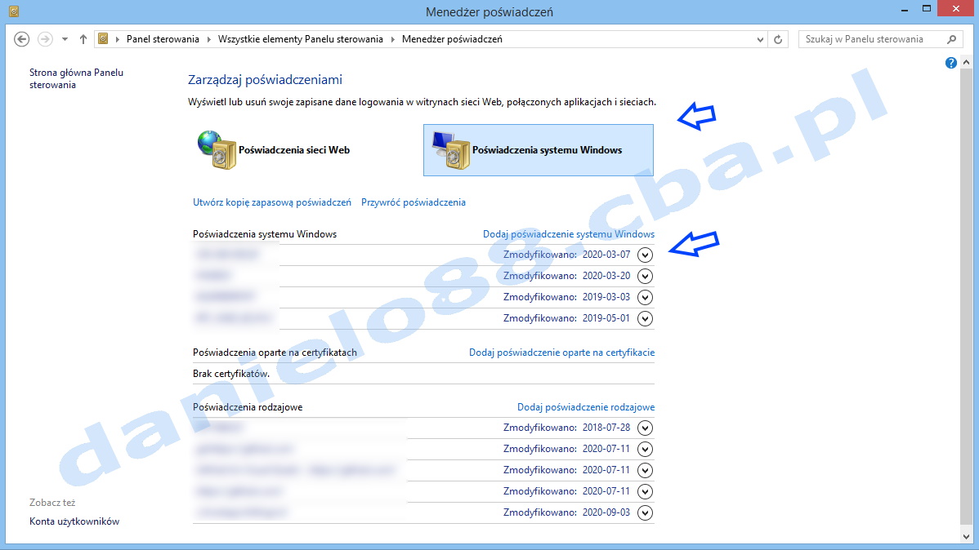Click the Back navigation arrow
The height and width of the screenshot is (550, 979).
22,39
